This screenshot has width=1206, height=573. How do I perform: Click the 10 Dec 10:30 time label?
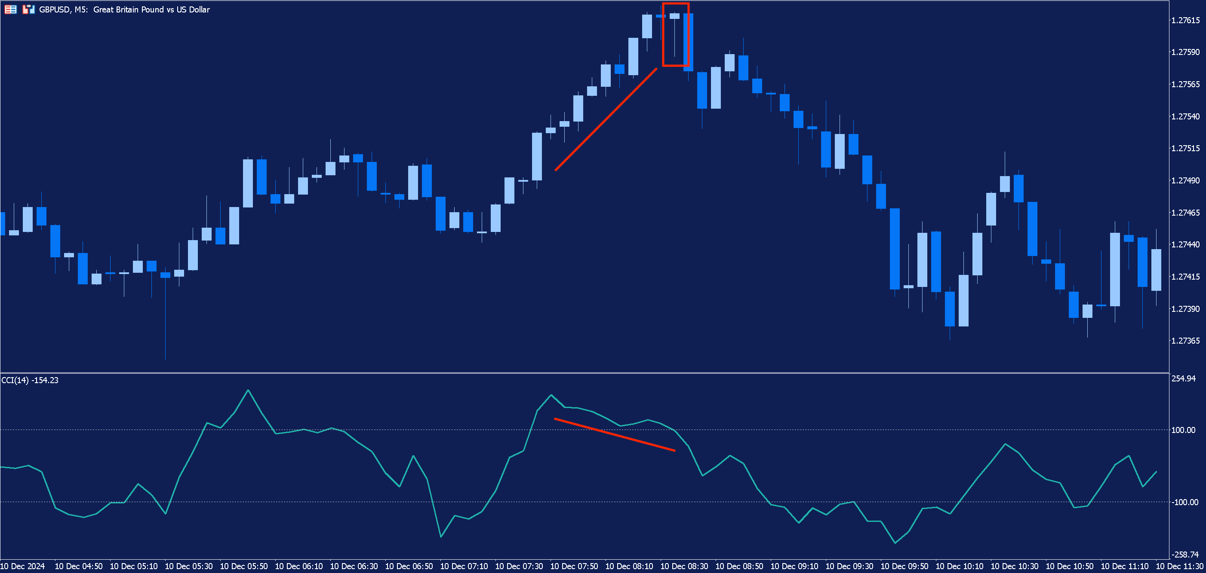(x=1015, y=567)
